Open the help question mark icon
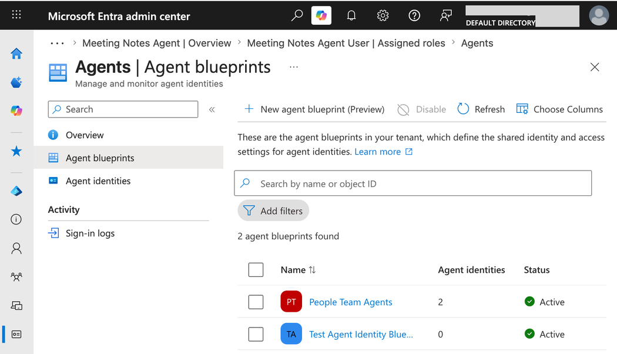The image size is (617, 354). point(414,15)
